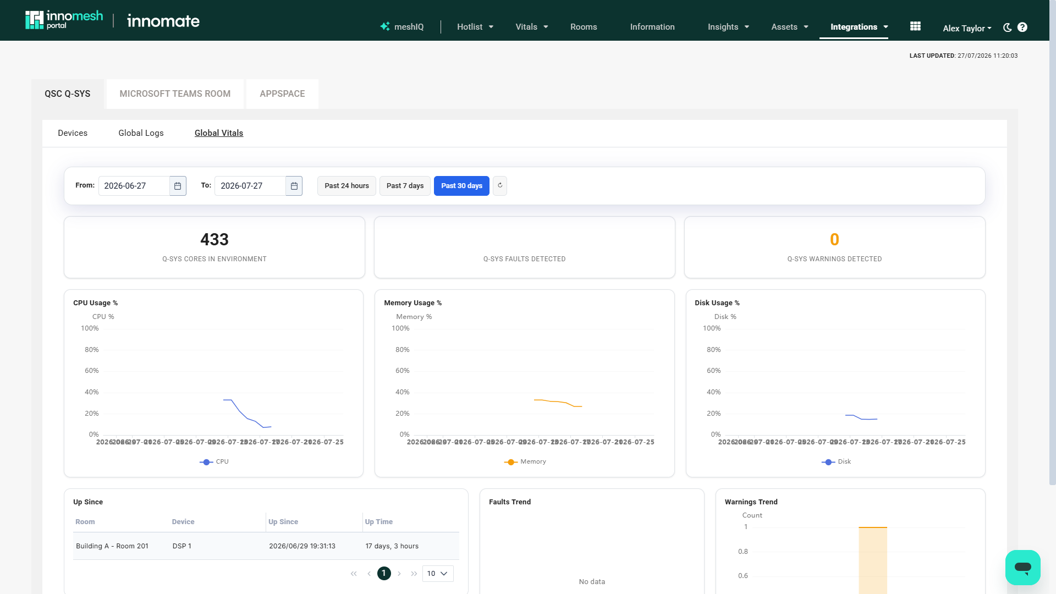
Task: Click the To date input field
Action: point(250,186)
